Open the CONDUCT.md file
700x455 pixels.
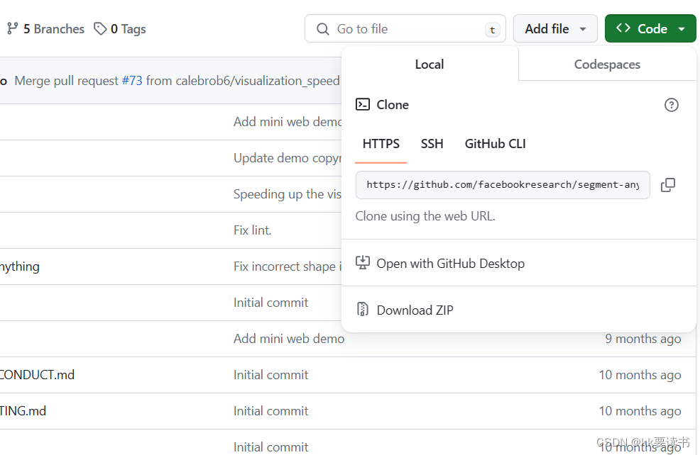click(37, 375)
